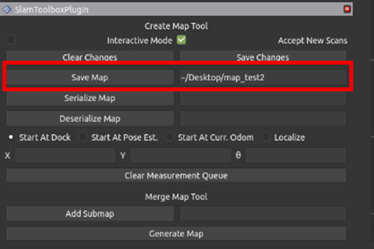This screenshot has width=374, height=249.
Task: Select the Start At Dock option
Action: [11, 137]
